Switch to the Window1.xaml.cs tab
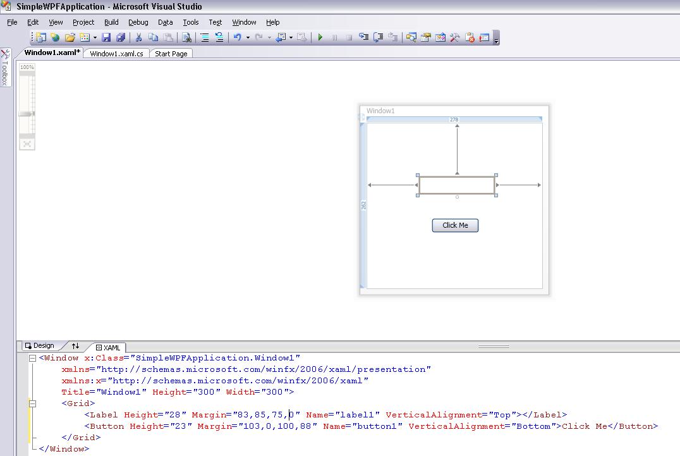This screenshot has width=680, height=456. pyautogui.click(x=116, y=54)
